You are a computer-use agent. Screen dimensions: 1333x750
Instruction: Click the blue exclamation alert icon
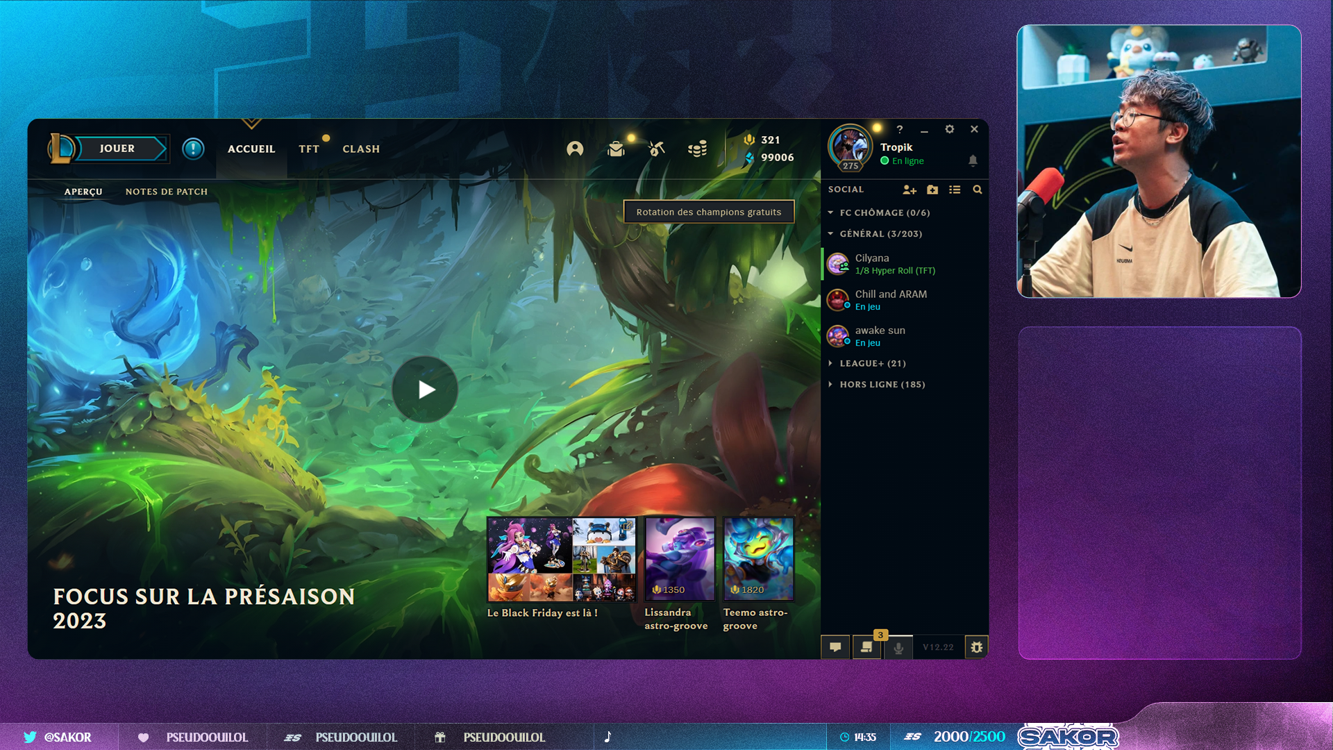pos(193,149)
